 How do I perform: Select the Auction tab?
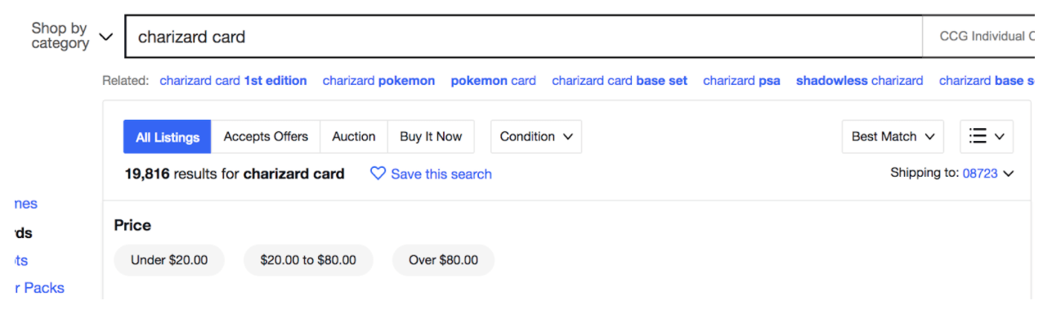[x=354, y=137]
